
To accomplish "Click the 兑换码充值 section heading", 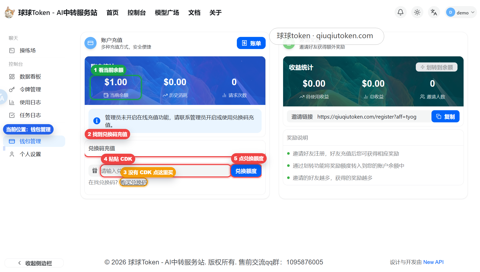I will [102, 148].
